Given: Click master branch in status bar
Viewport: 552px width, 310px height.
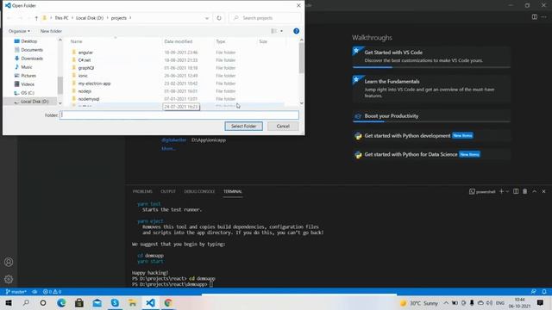Looking at the screenshot, I should (16, 292).
